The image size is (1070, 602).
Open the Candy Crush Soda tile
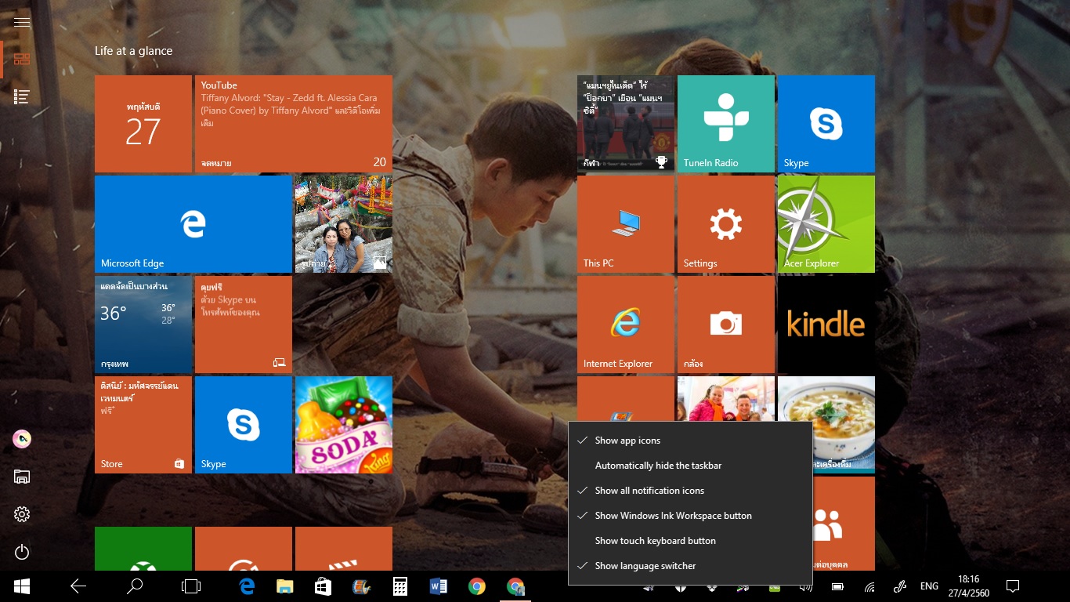344,425
